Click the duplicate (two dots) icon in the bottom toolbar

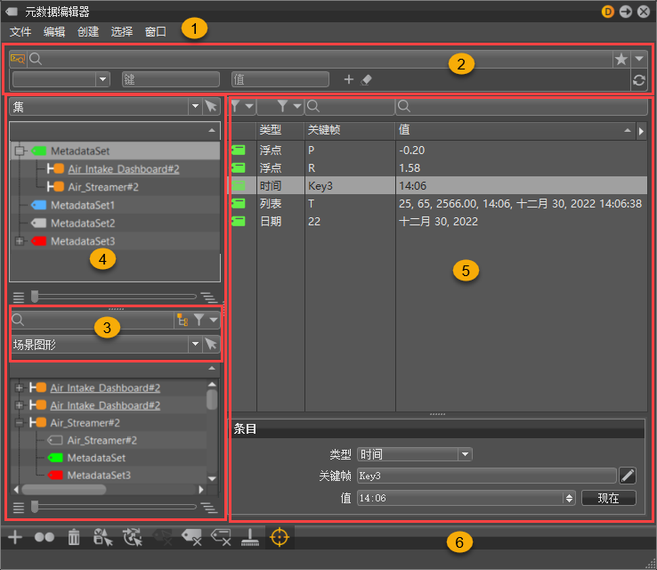coord(44,537)
